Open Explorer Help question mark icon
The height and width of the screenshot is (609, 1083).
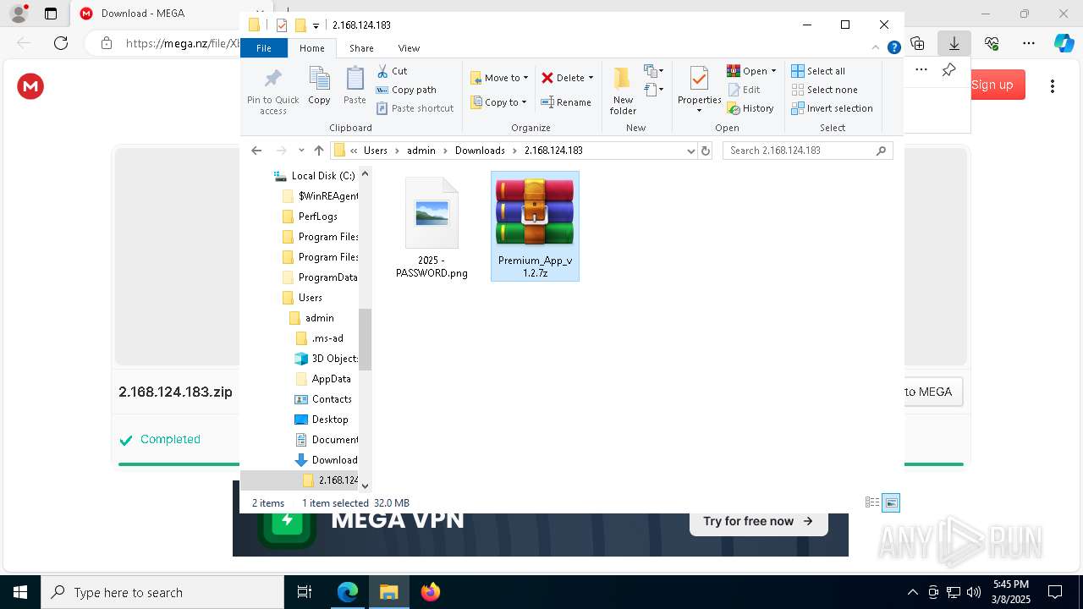coord(893,48)
